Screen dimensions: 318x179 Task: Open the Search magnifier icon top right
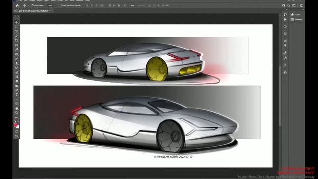tap(288, 5)
